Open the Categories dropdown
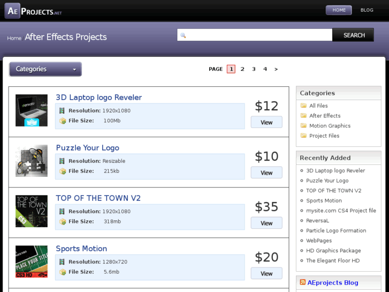Screen dimensions: 389x292 45,69
